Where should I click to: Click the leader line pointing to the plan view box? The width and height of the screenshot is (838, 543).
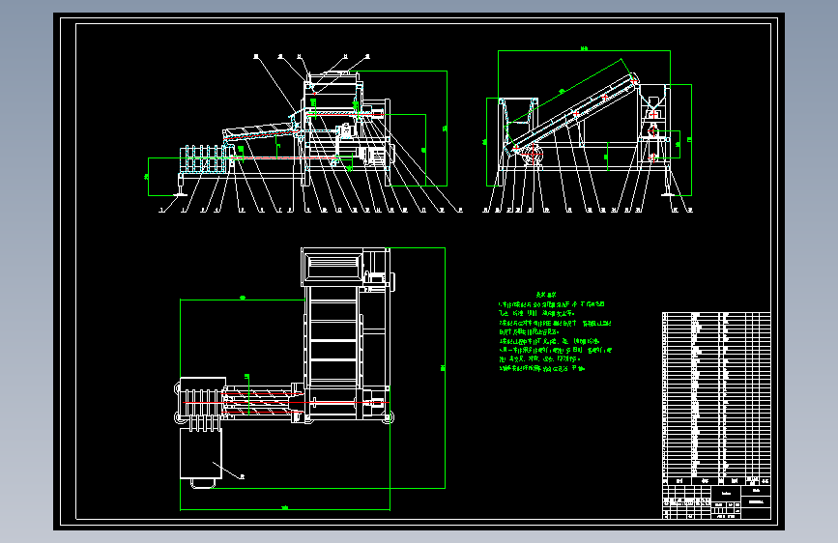click(x=227, y=470)
